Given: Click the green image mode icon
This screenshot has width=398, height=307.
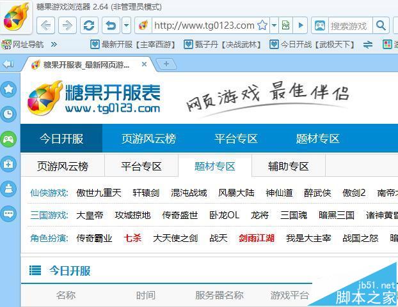Looking at the screenshot, I should pyautogui.click(x=285, y=26).
